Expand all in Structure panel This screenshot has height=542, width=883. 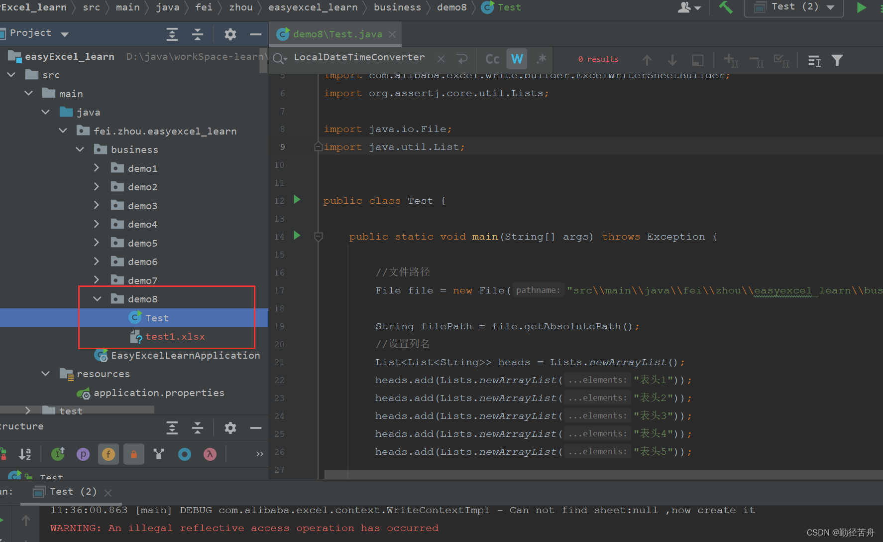click(x=172, y=427)
